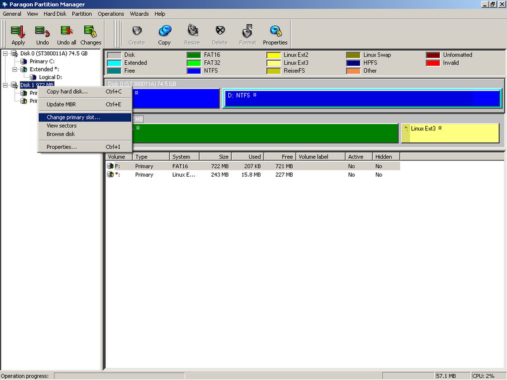Image resolution: width=507 pixels, height=380 pixels.
Task: Click the Copy partition icon
Action: [x=165, y=31]
